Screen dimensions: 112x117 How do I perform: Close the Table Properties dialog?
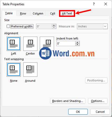click(x=106, y=4)
